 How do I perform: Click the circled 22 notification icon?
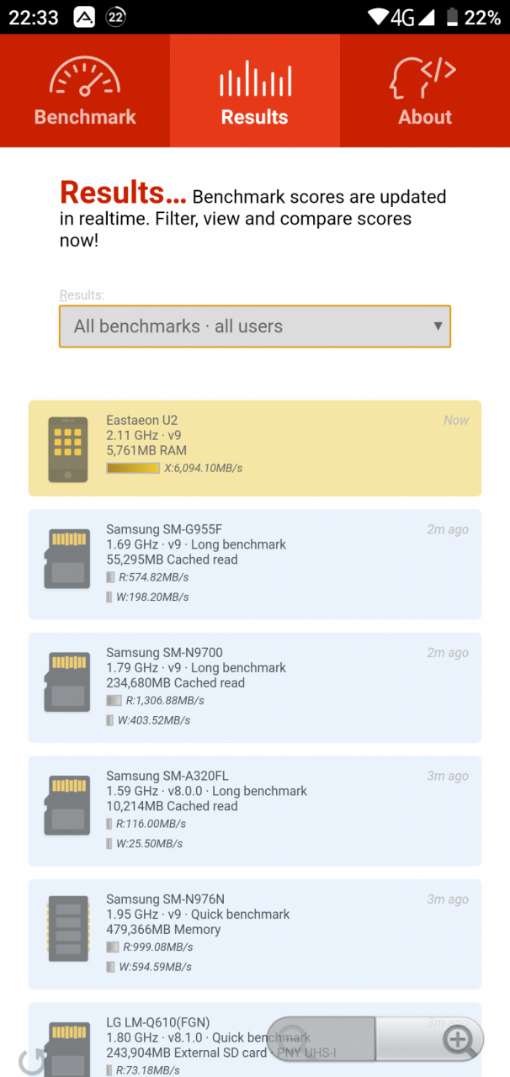pyautogui.click(x=115, y=17)
